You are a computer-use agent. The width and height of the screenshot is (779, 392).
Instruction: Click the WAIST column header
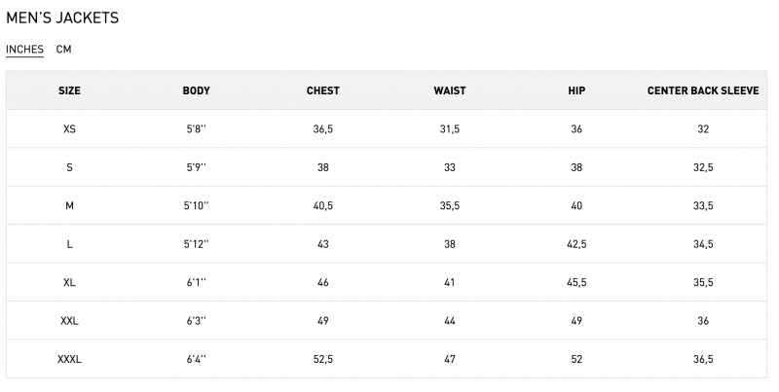pyautogui.click(x=450, y=90)
